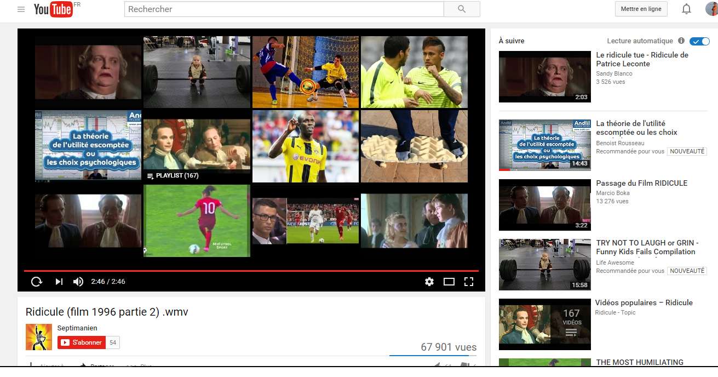Subscribe with S'abonner button
The image size is (718, 377).
(x=82, y=342)
